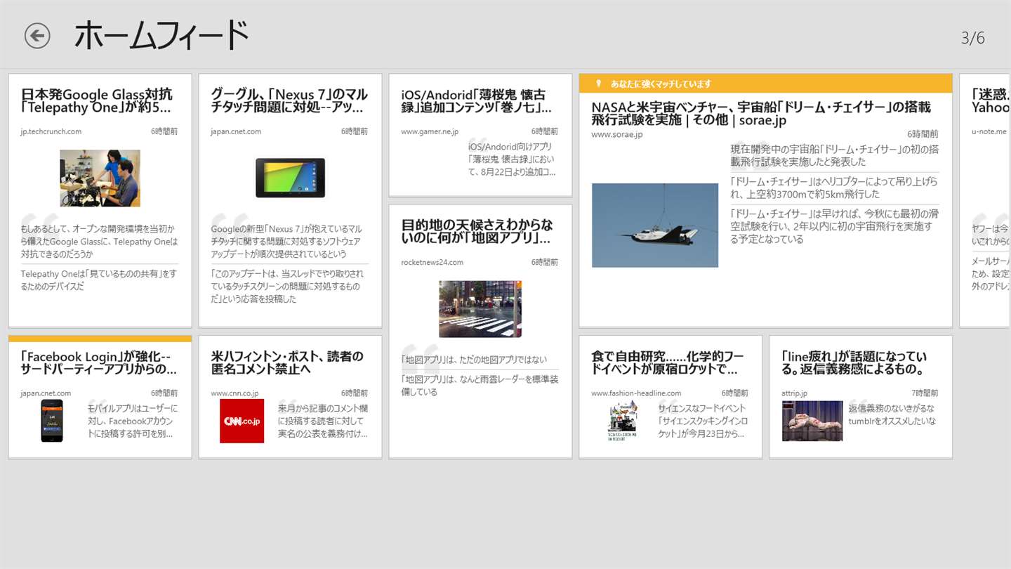Click quote about ヘリコプターによって吊り上げられ

click(835, 188)
